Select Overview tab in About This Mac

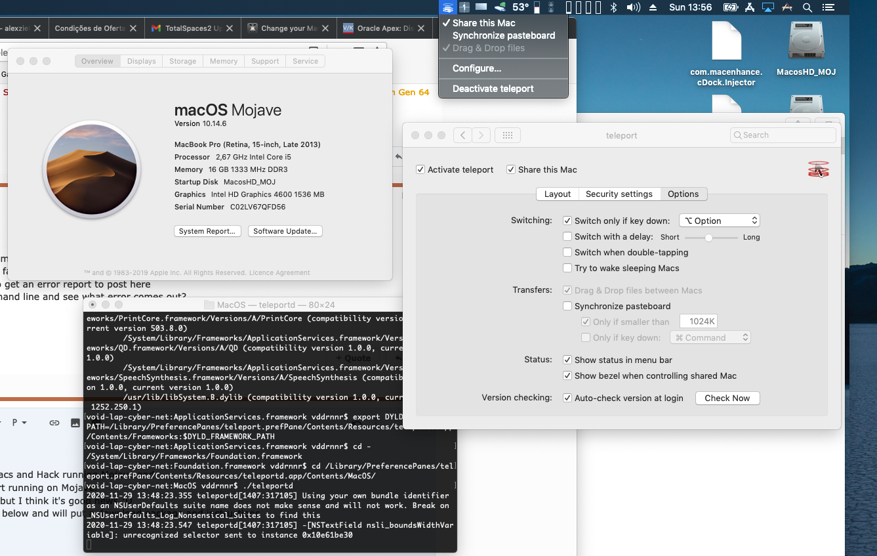pos(98,61)
